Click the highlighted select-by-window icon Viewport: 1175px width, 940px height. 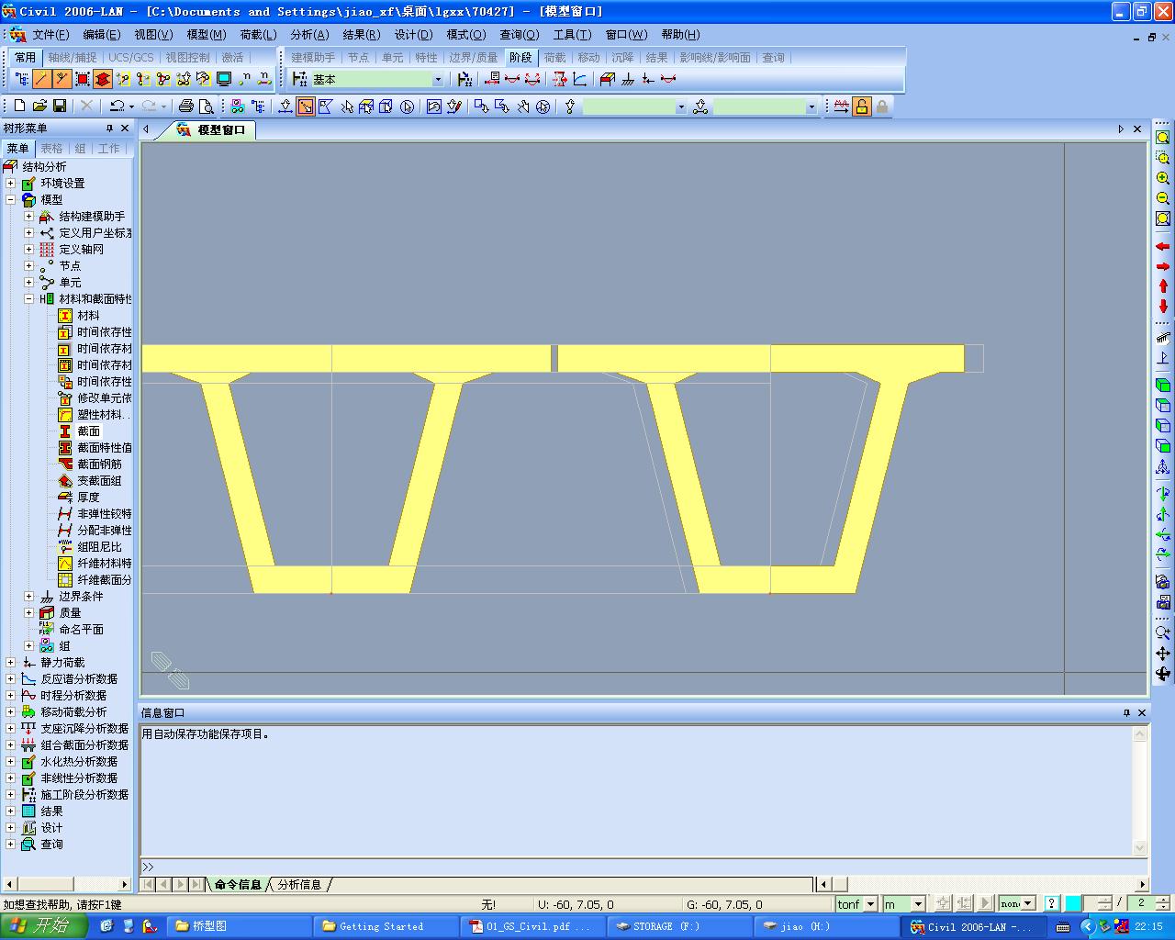click(306, 106)
